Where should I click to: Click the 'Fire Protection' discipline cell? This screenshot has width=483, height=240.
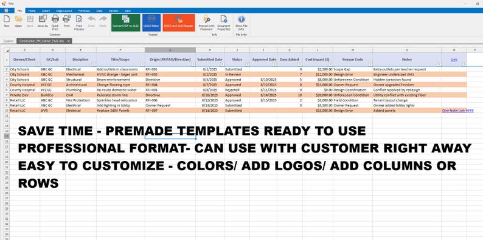point(81,100)
